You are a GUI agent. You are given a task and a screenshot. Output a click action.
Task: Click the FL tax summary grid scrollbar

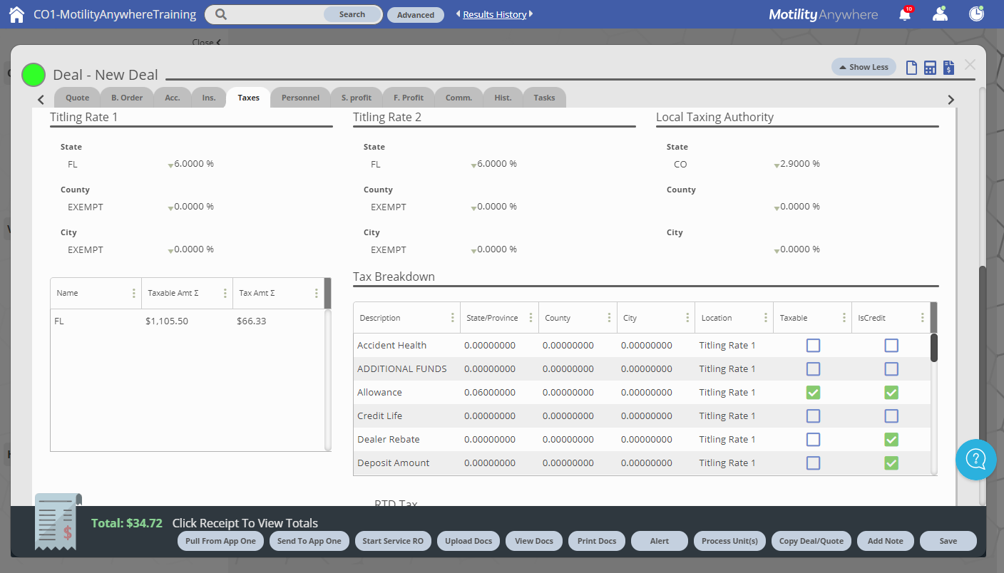click(x=327, y=380)
